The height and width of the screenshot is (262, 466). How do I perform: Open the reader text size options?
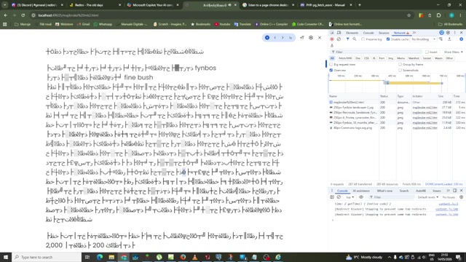point(302,37)
